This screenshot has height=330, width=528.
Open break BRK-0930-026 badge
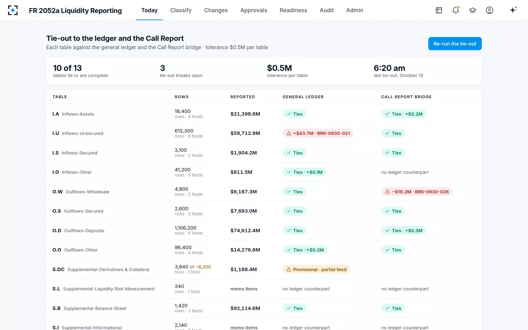(417, 192)
